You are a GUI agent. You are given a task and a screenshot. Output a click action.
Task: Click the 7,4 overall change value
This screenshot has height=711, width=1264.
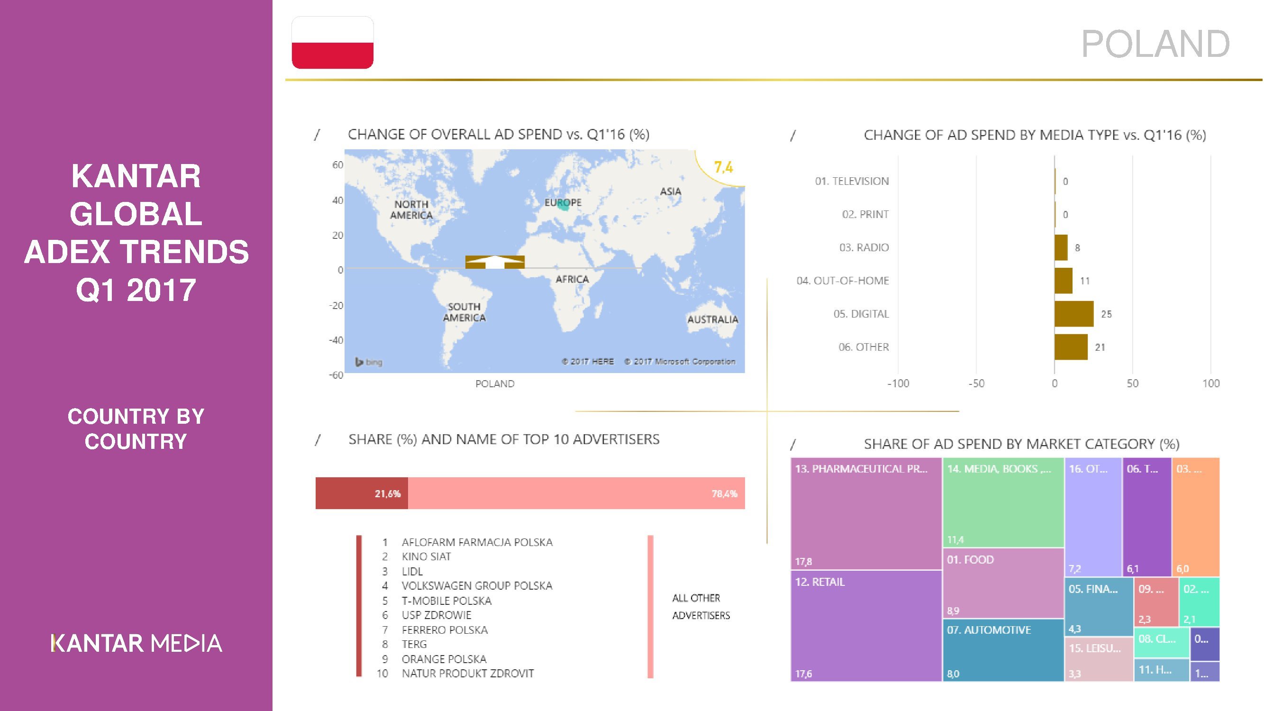pos(723,167)
